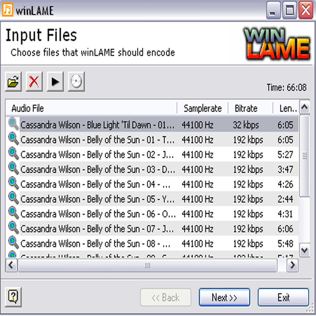This screenshot has height=316, width=316.
Task: Click the Exit button
Action: (x=283, y=297)
